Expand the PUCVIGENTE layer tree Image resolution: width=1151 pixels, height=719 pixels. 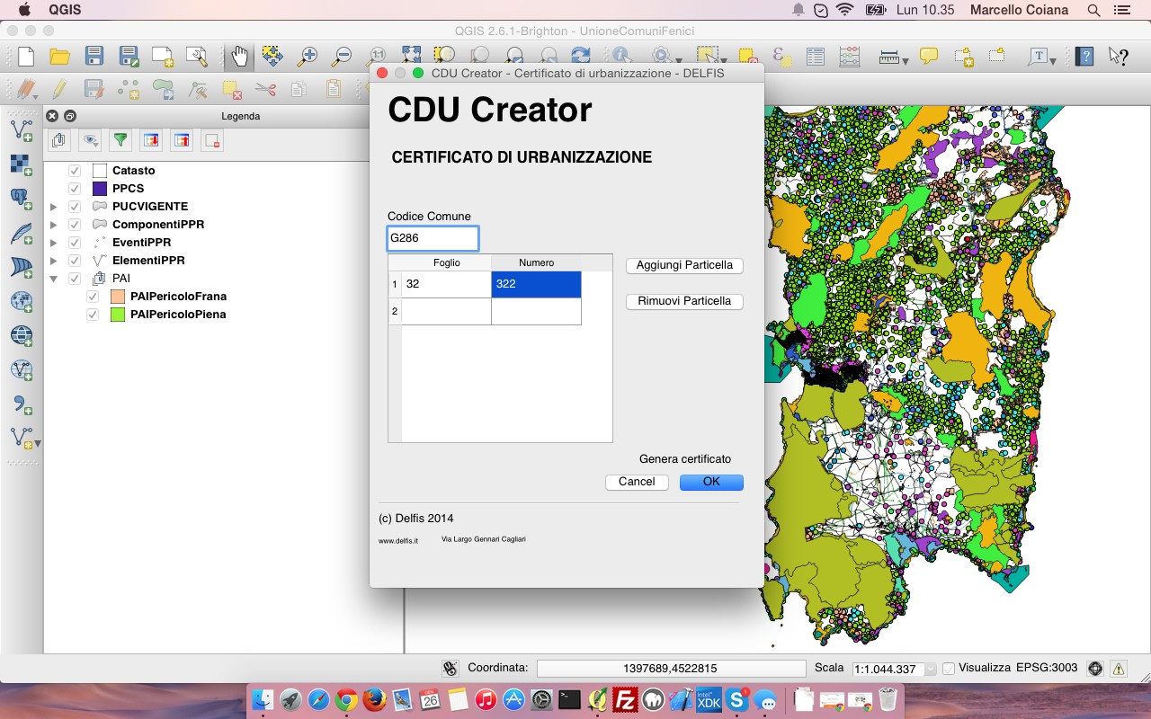54,207
